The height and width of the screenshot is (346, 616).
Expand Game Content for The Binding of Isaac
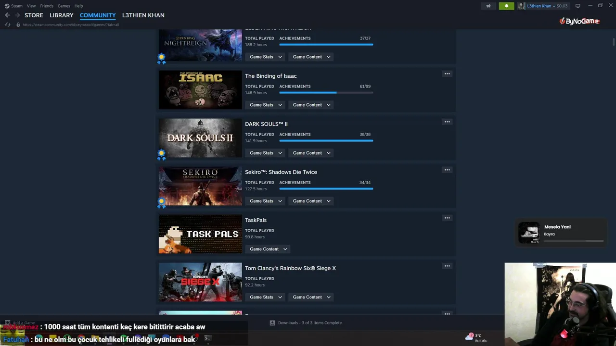[311, 105]
